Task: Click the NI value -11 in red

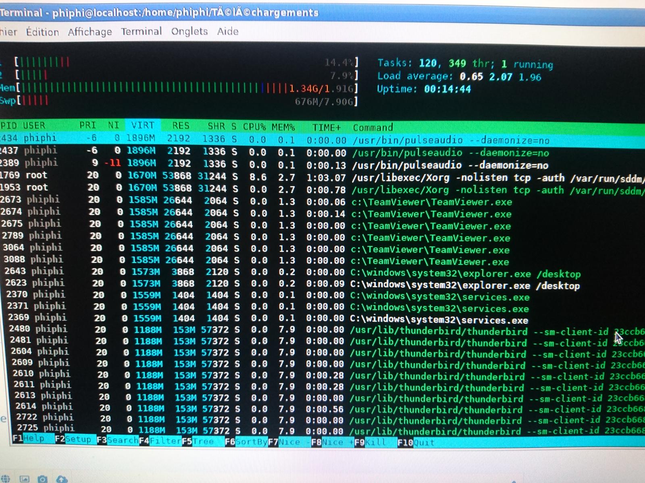Action: click(x=113, y=163)
